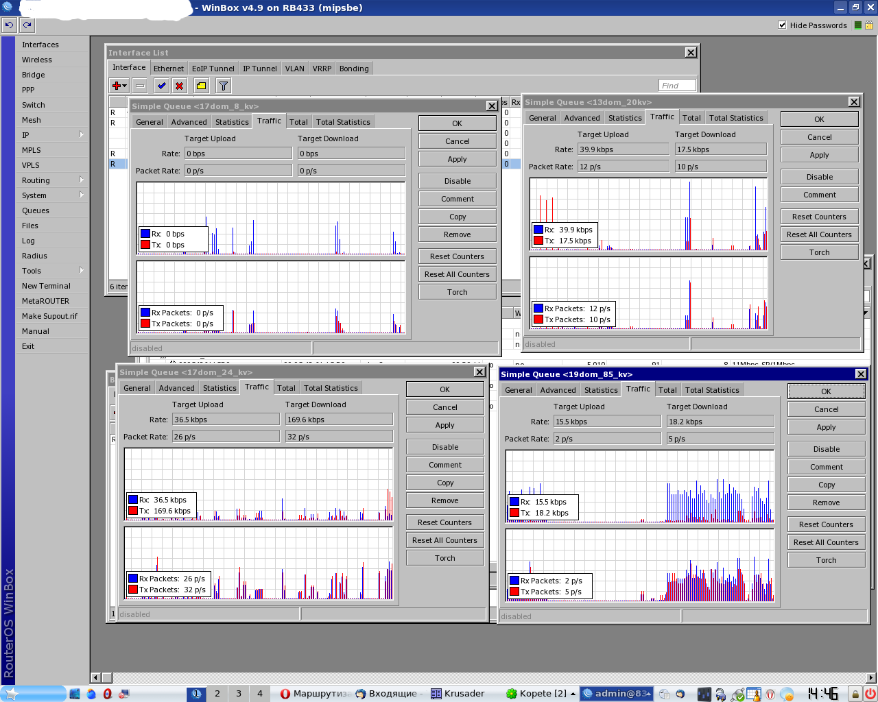Viewport: 878px width, 702px height.
Task: Click the yellow comment icon in Interface List
Action: click(201, 86)
